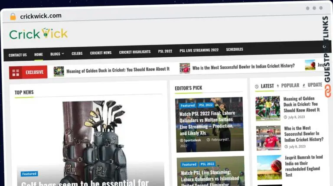This screenshot has width=333, height=186.
Task: Click the padlock icon in address bar
Action: (13, 16)
